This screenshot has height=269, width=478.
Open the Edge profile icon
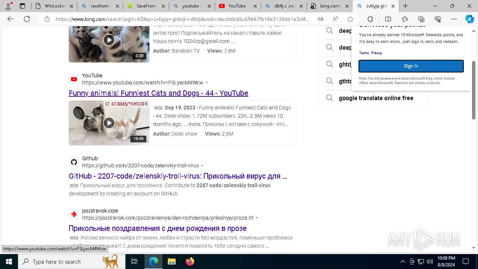(x=8, y=6)
